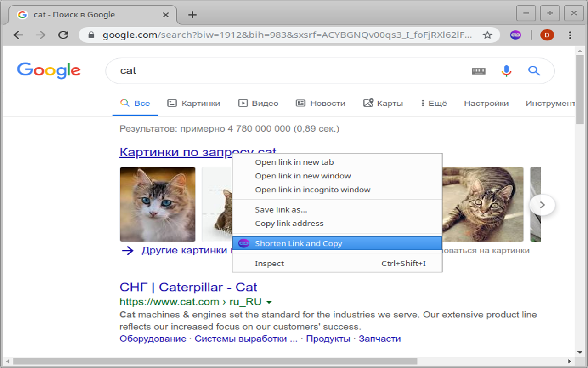Image resolution: width=588 pixels, height=368 pixels.
Task: Expand the dropdown arrow after cat.com URL
Action: pos(269,302)
